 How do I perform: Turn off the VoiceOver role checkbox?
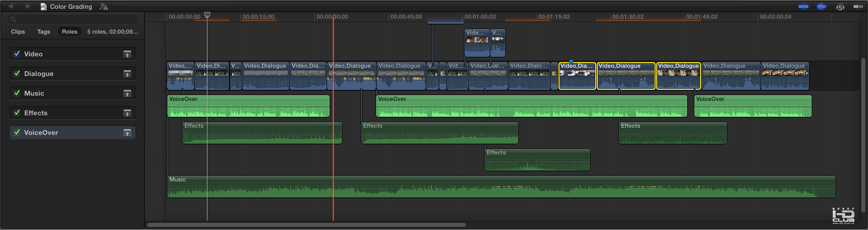tap(17, 132)
